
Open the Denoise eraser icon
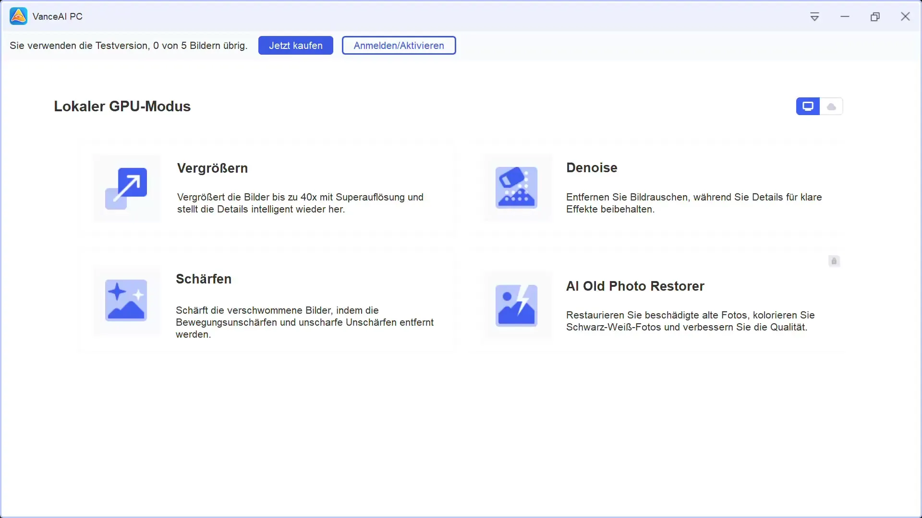tap(516, 188)
